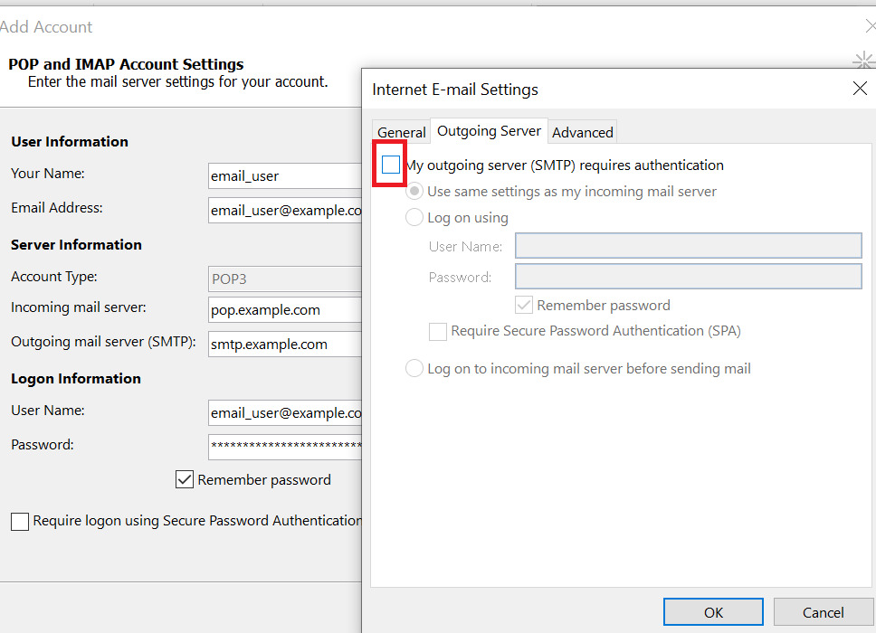Dismiss the dialog using Cancel
The height and width of the screenshot is (633, 876).
[822, 611]
